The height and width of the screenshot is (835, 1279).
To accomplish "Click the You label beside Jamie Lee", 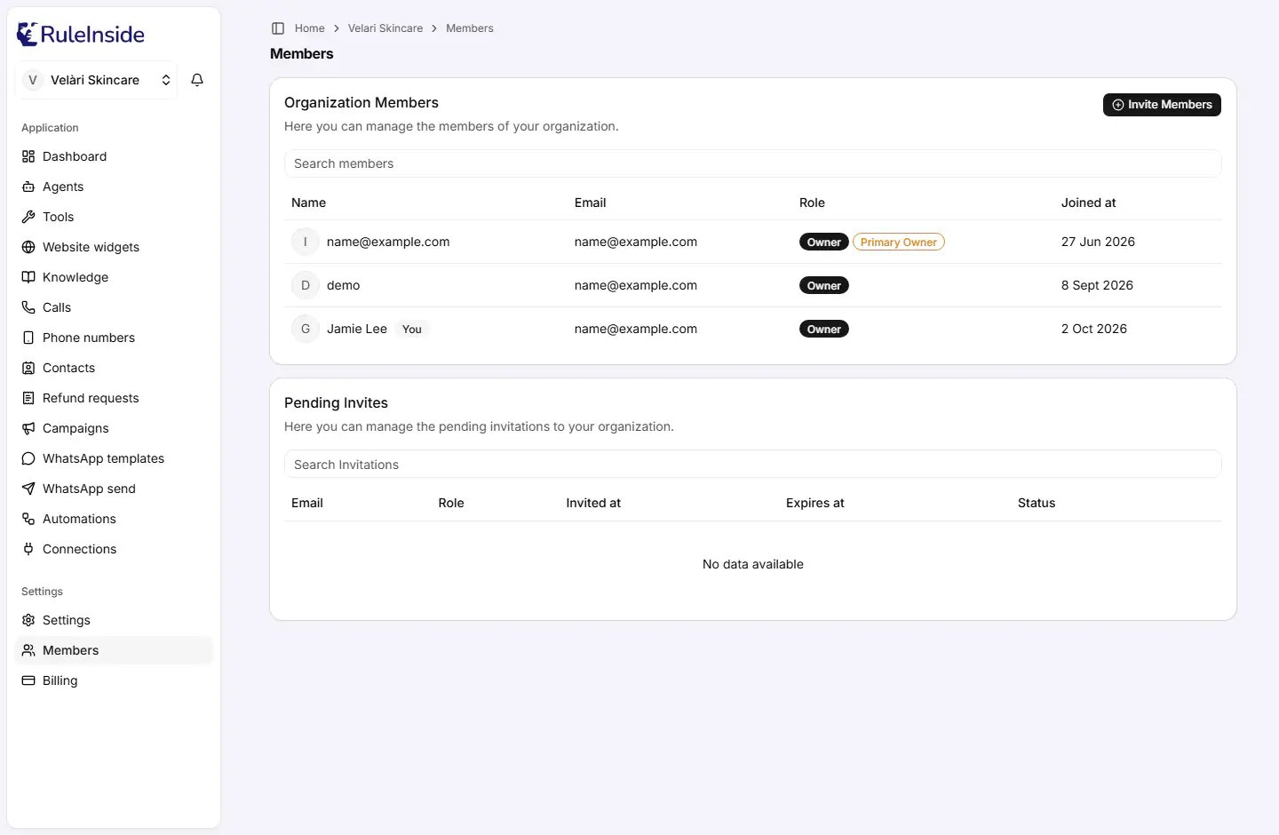I will coord(412,329).
